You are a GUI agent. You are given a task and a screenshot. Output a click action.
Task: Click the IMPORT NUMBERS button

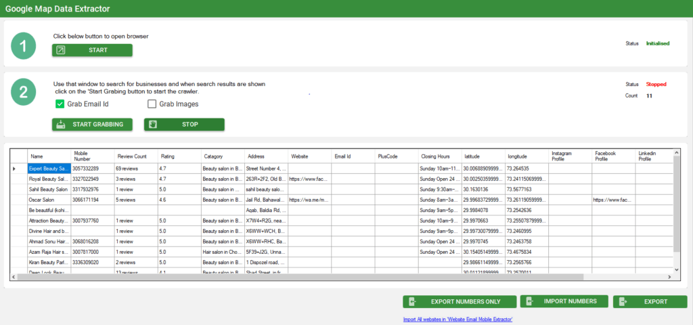[564, 301]
